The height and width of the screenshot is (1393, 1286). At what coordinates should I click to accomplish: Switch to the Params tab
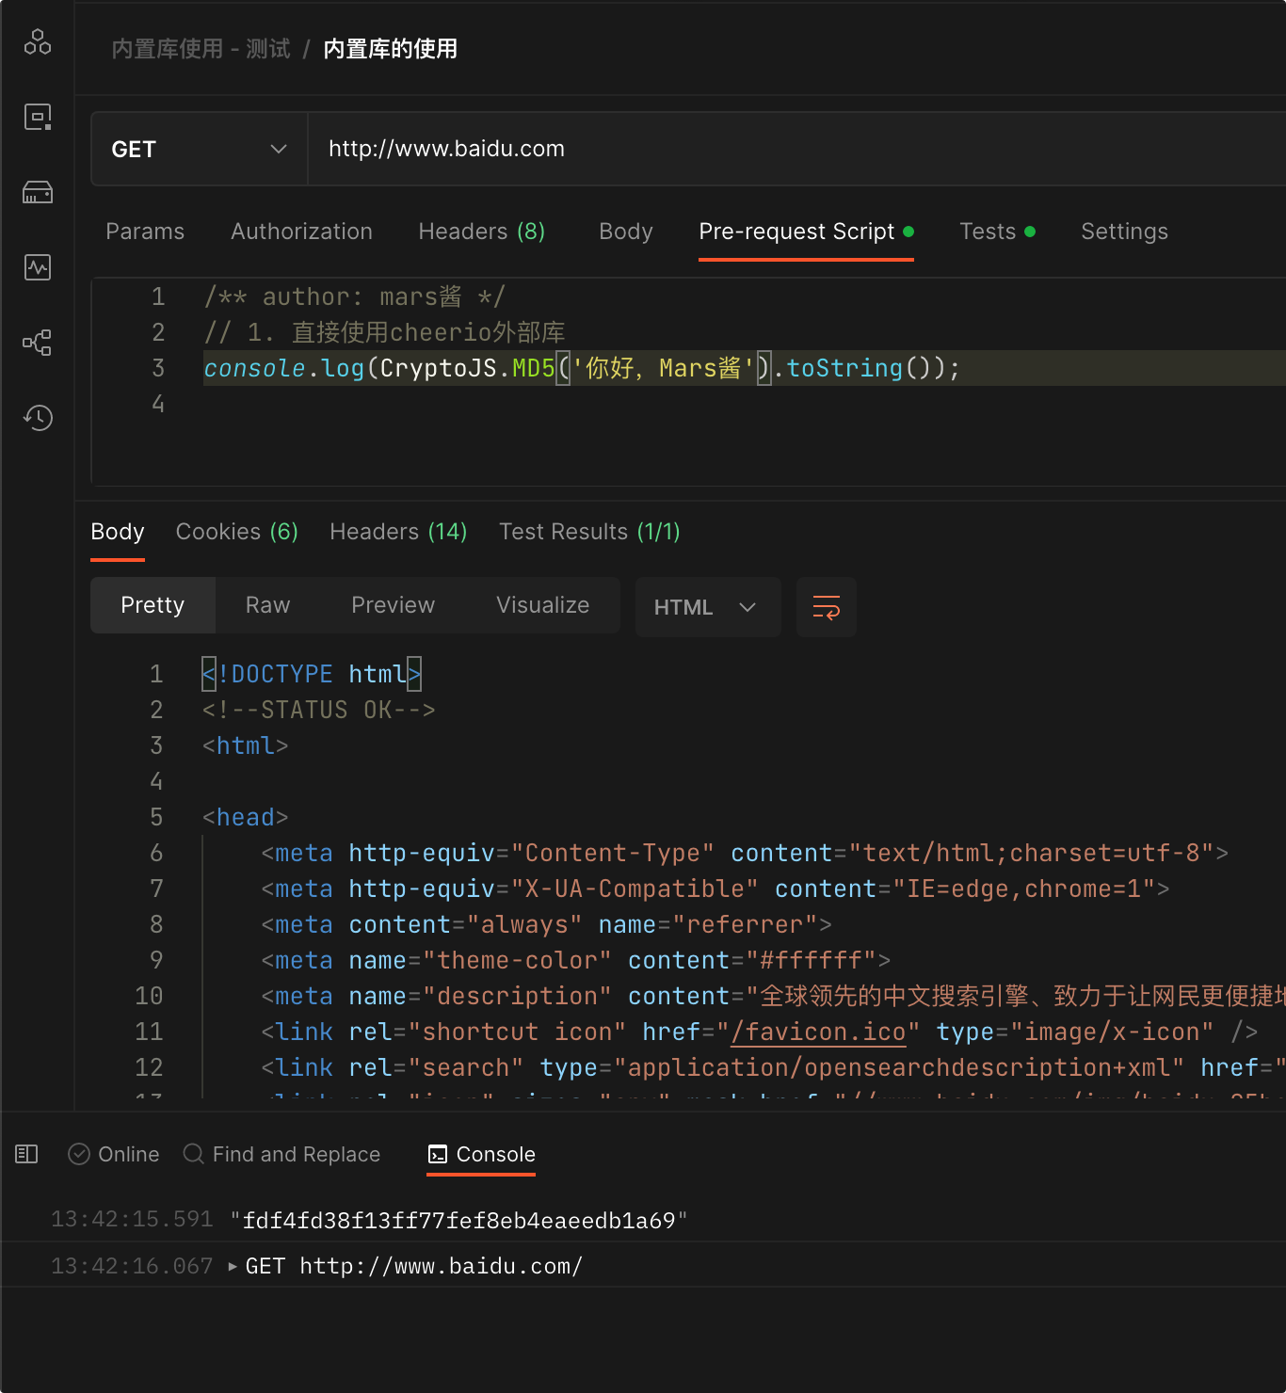pos(145,232)
